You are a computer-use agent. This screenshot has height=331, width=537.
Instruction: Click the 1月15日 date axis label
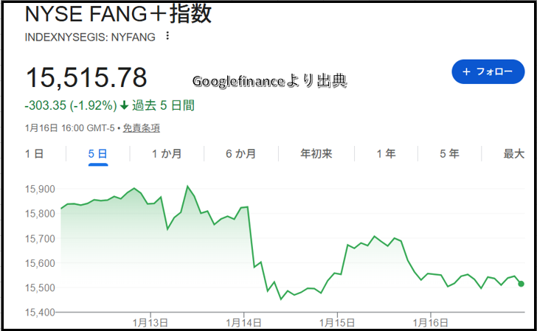(337, 322)
